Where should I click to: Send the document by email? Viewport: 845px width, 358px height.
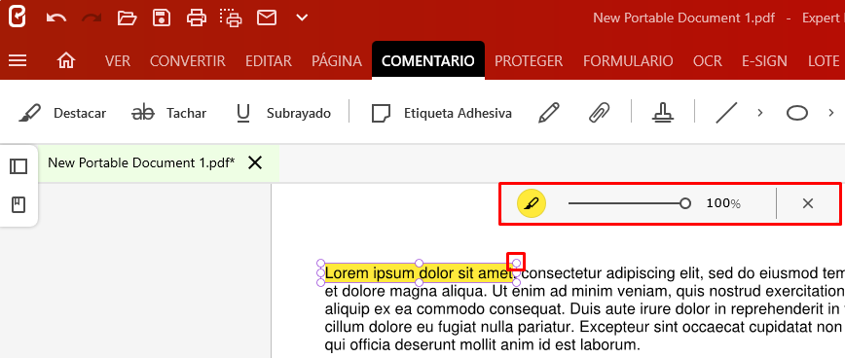[266, 18]
